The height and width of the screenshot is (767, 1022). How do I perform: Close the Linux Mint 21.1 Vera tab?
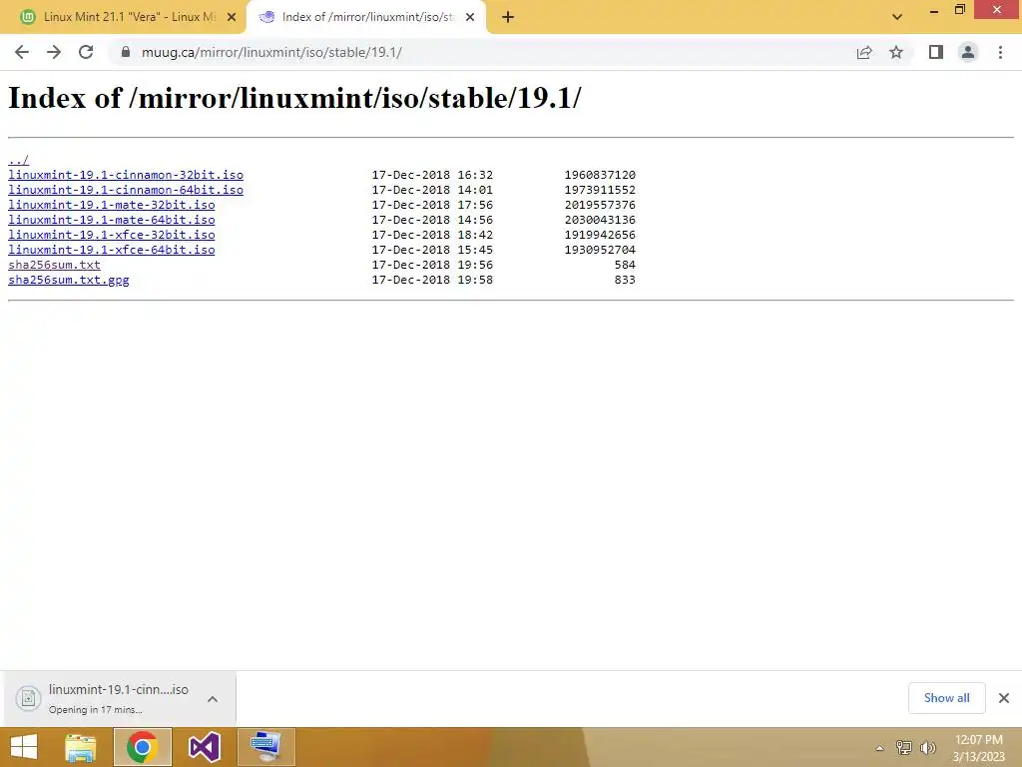tap(232, 17)
